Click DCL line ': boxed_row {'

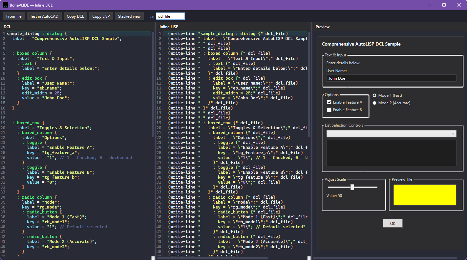(x=28, y=123)
